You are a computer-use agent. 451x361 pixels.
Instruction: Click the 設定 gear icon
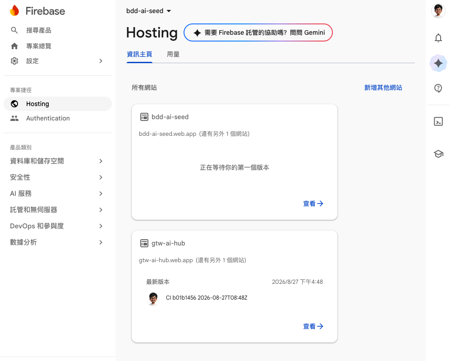click(14, 61)
